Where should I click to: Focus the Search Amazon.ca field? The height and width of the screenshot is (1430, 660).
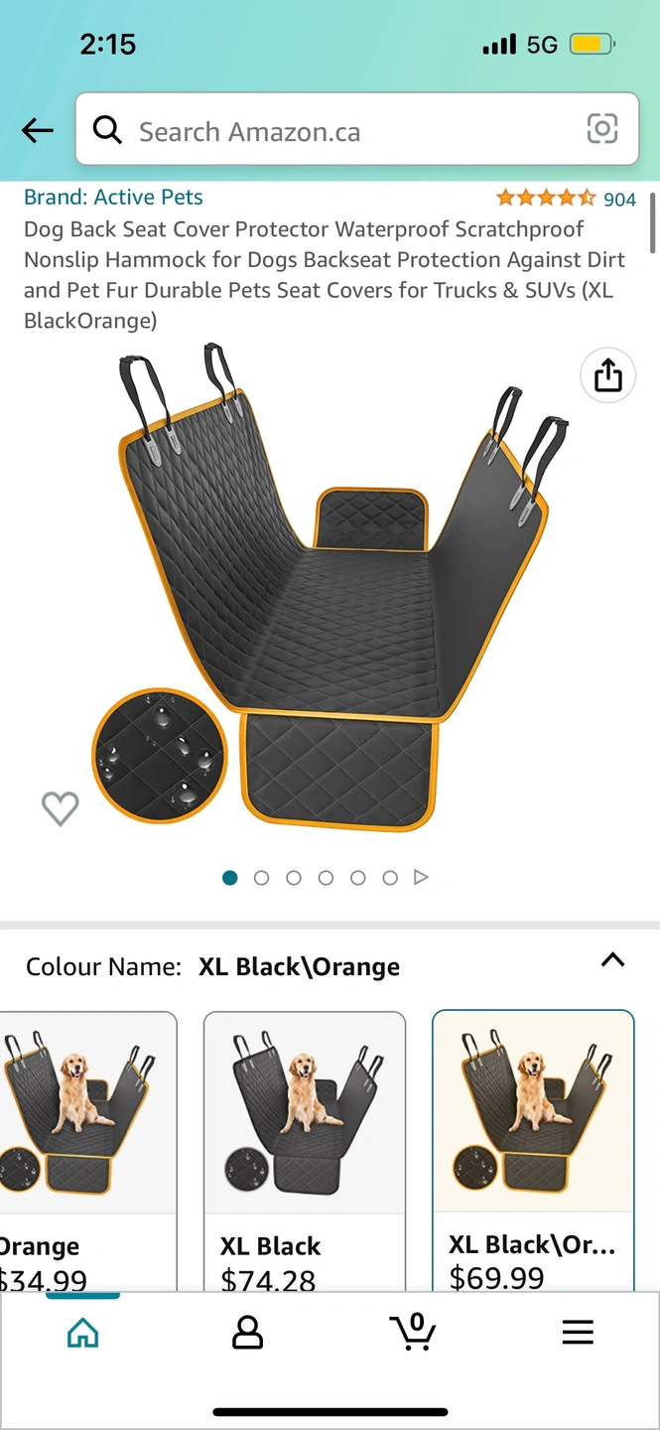(357, 129)
